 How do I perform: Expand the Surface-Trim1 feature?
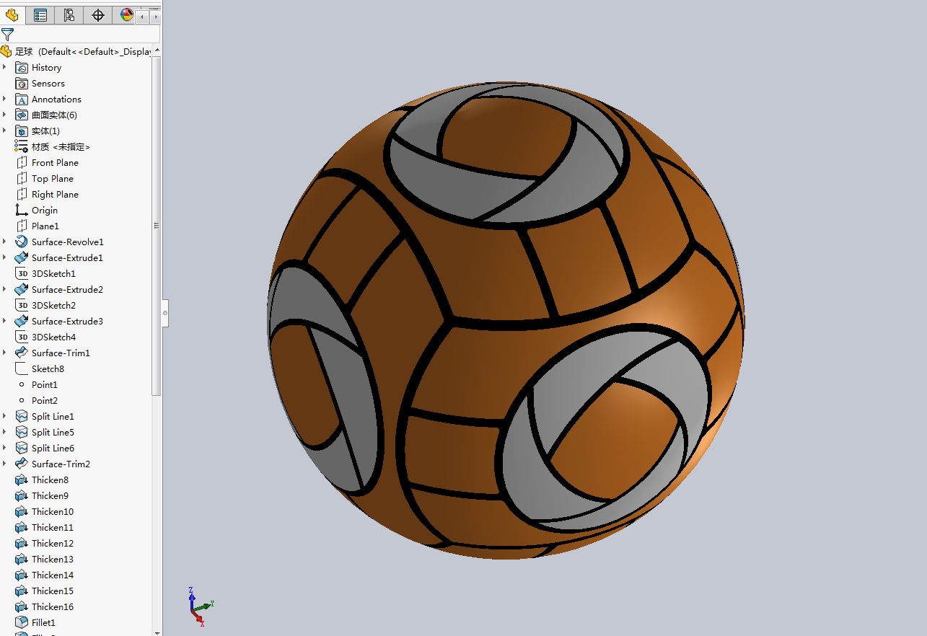4,353
